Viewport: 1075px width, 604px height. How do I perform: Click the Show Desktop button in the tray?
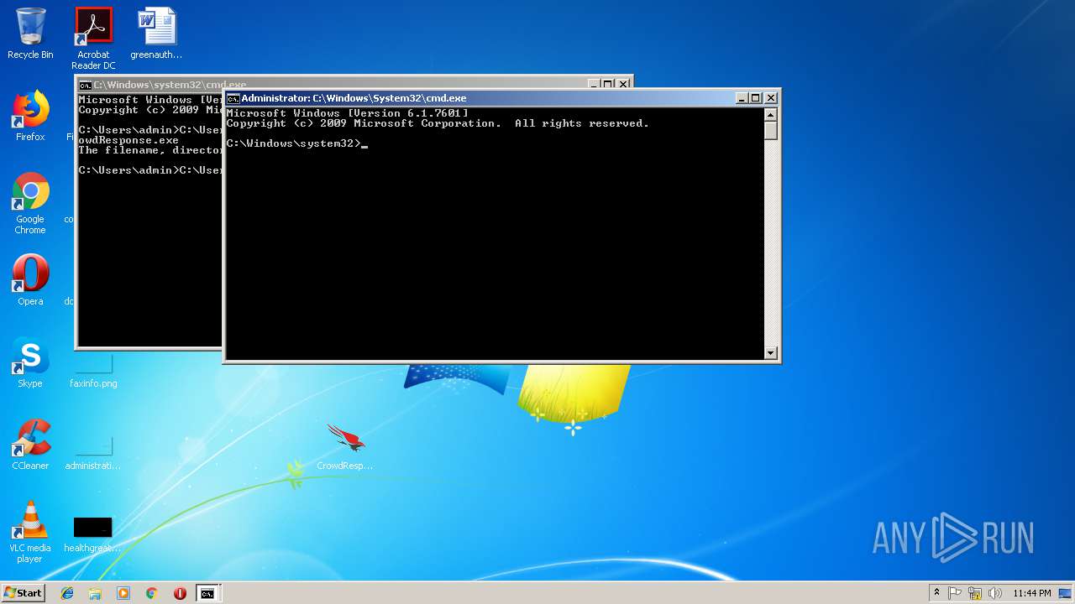(x=1066, y=593)
